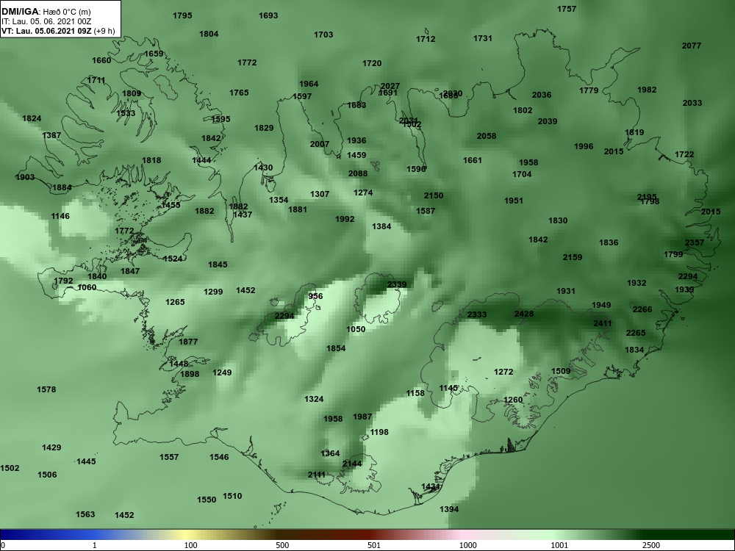Click the map value 1731
This screenshot has height=551, width=735.
[482, 38]
